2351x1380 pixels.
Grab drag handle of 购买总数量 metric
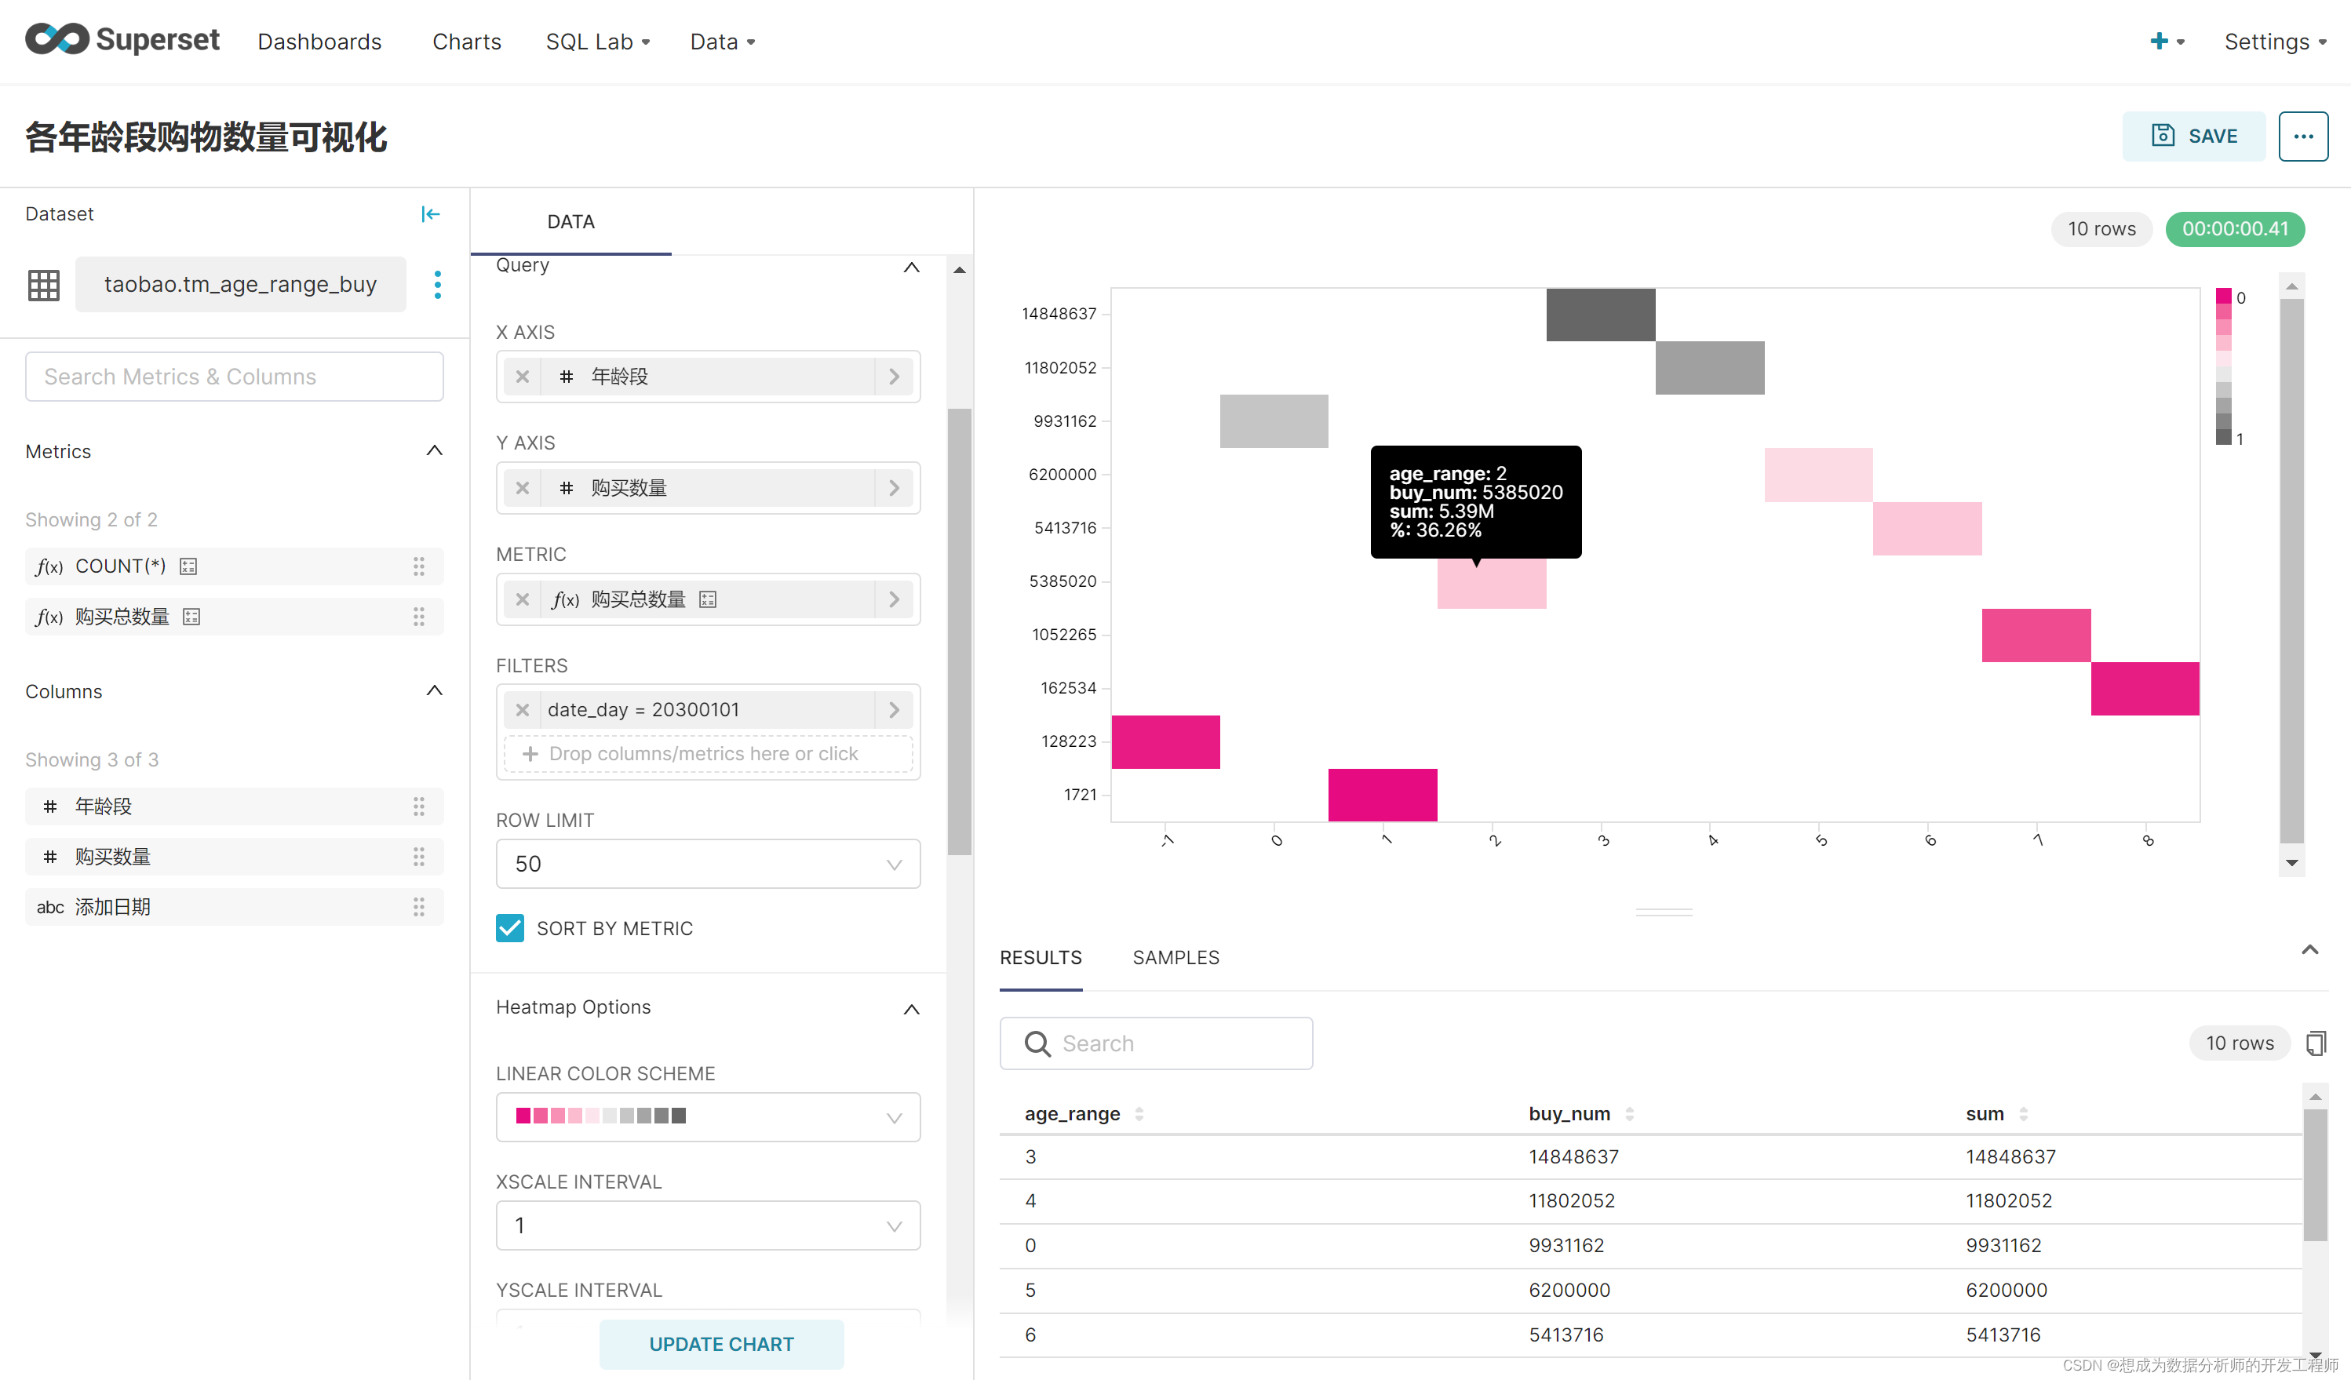tap(419, 617)
